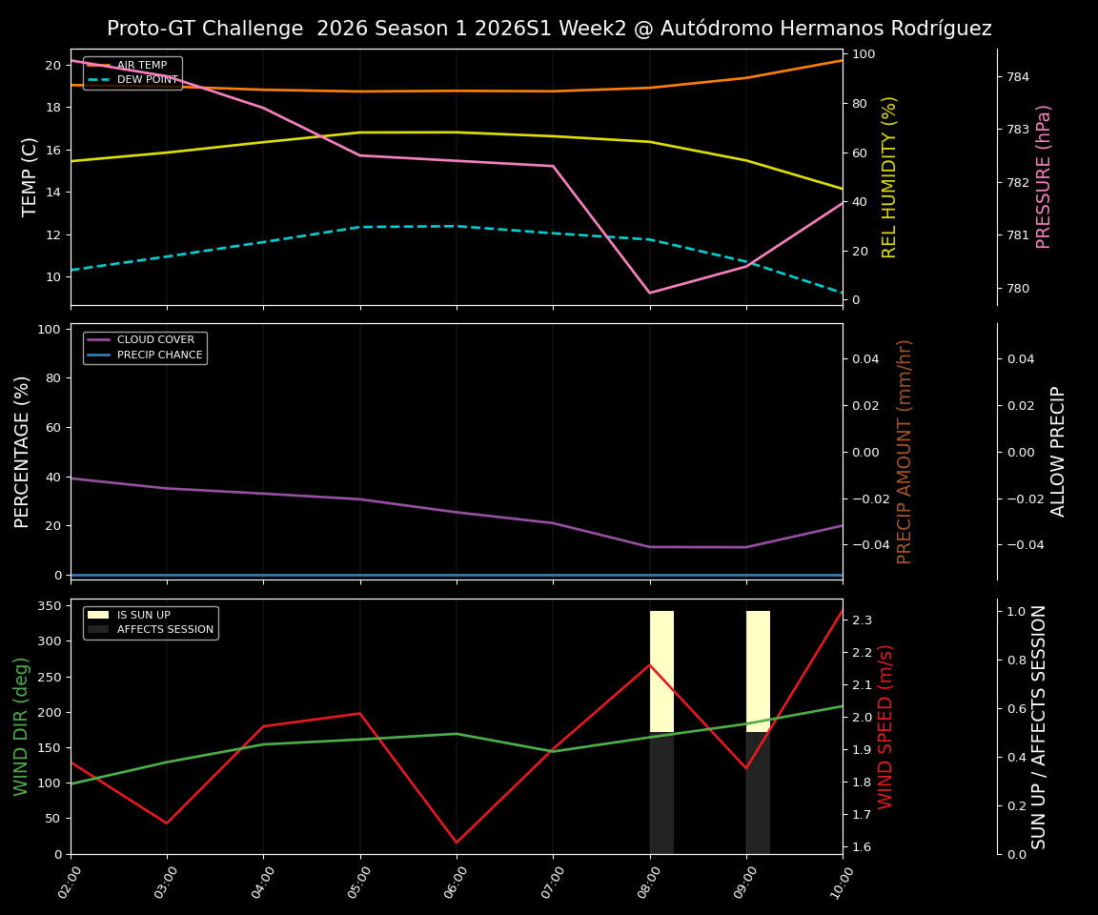Select the pink PRESSURE axis label
Viewport: 1098px width, 915px height.
point(1045,175)
